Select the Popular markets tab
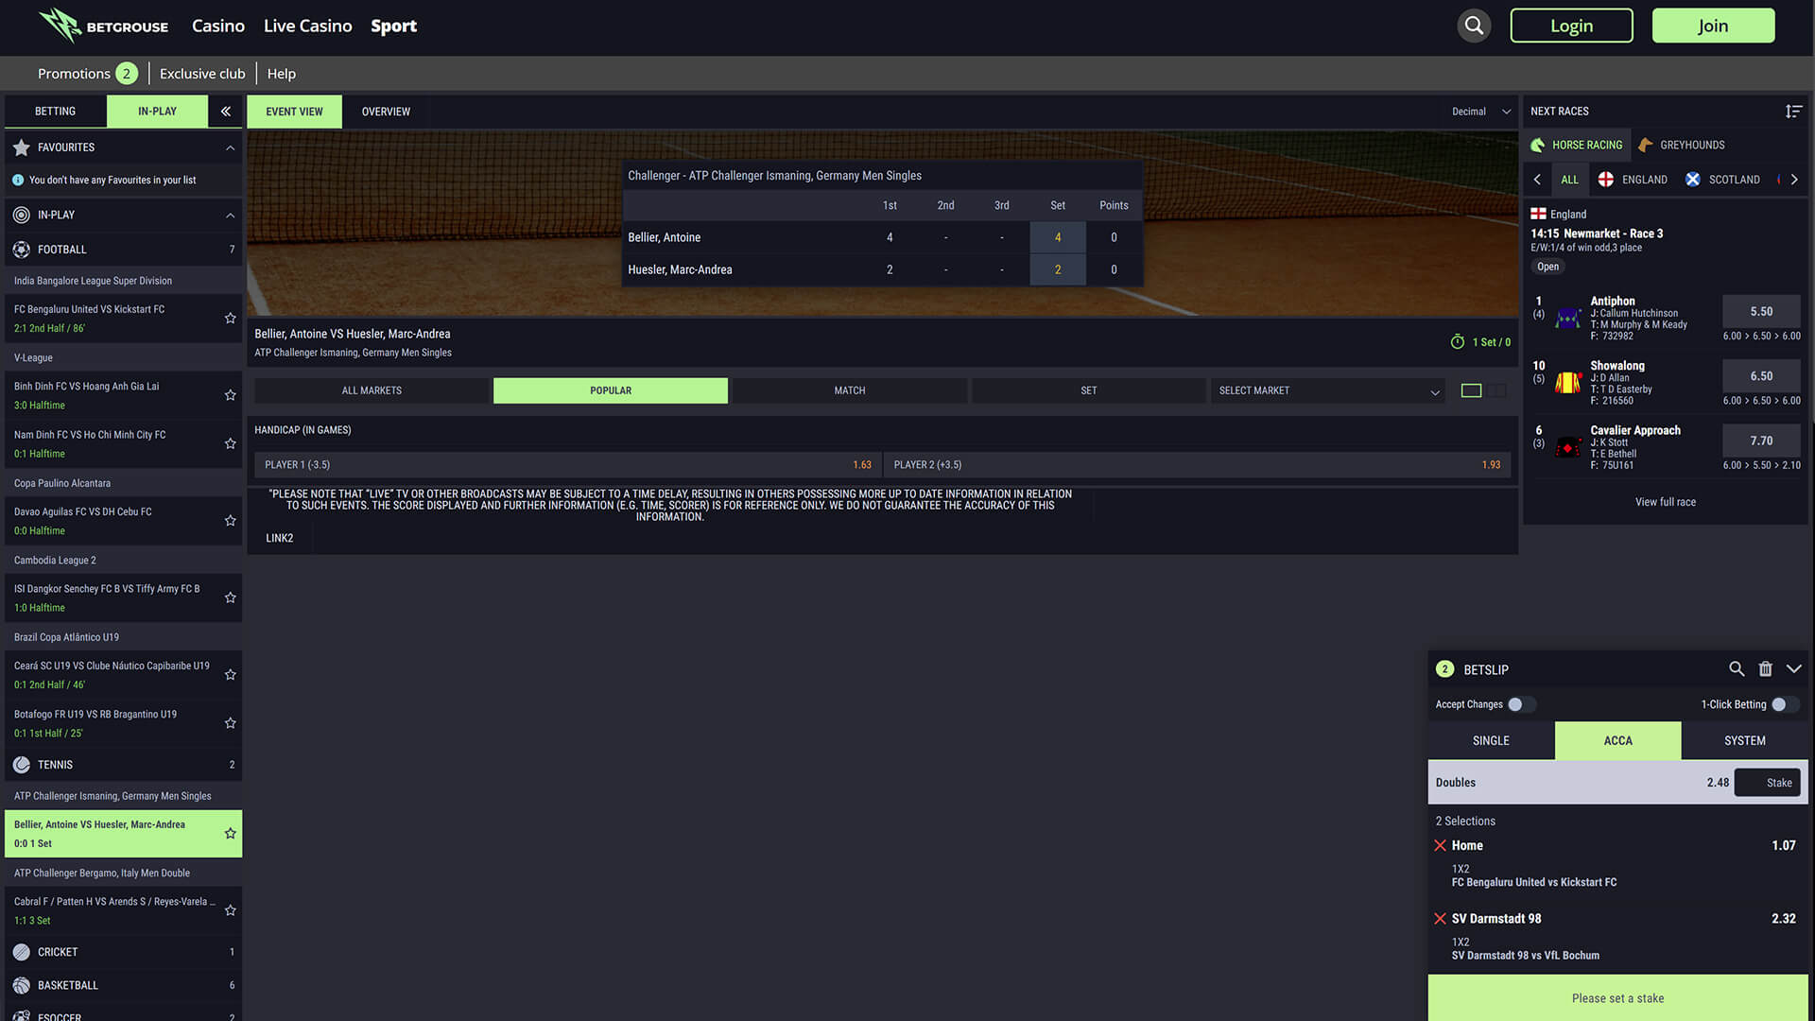The height and width of the screenshot is (1021, 1815). click(611, 390)
